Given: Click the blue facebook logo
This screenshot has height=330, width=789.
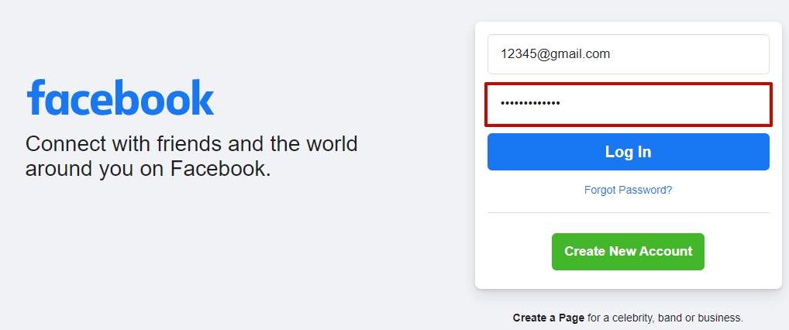Looking at the screenshot, I should point(120,98).
